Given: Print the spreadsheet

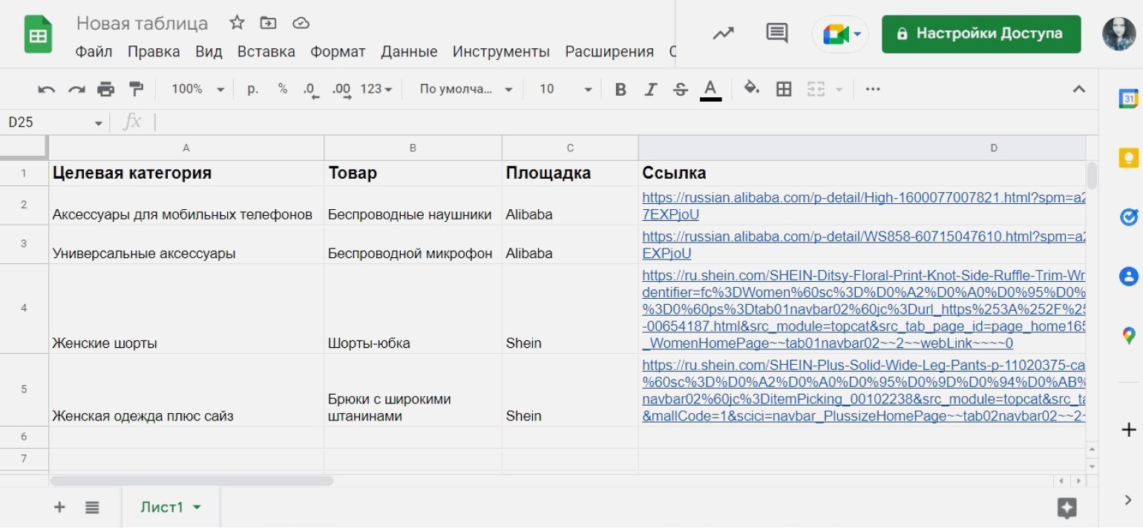Looking at the screenshot, I should [106, 90].
